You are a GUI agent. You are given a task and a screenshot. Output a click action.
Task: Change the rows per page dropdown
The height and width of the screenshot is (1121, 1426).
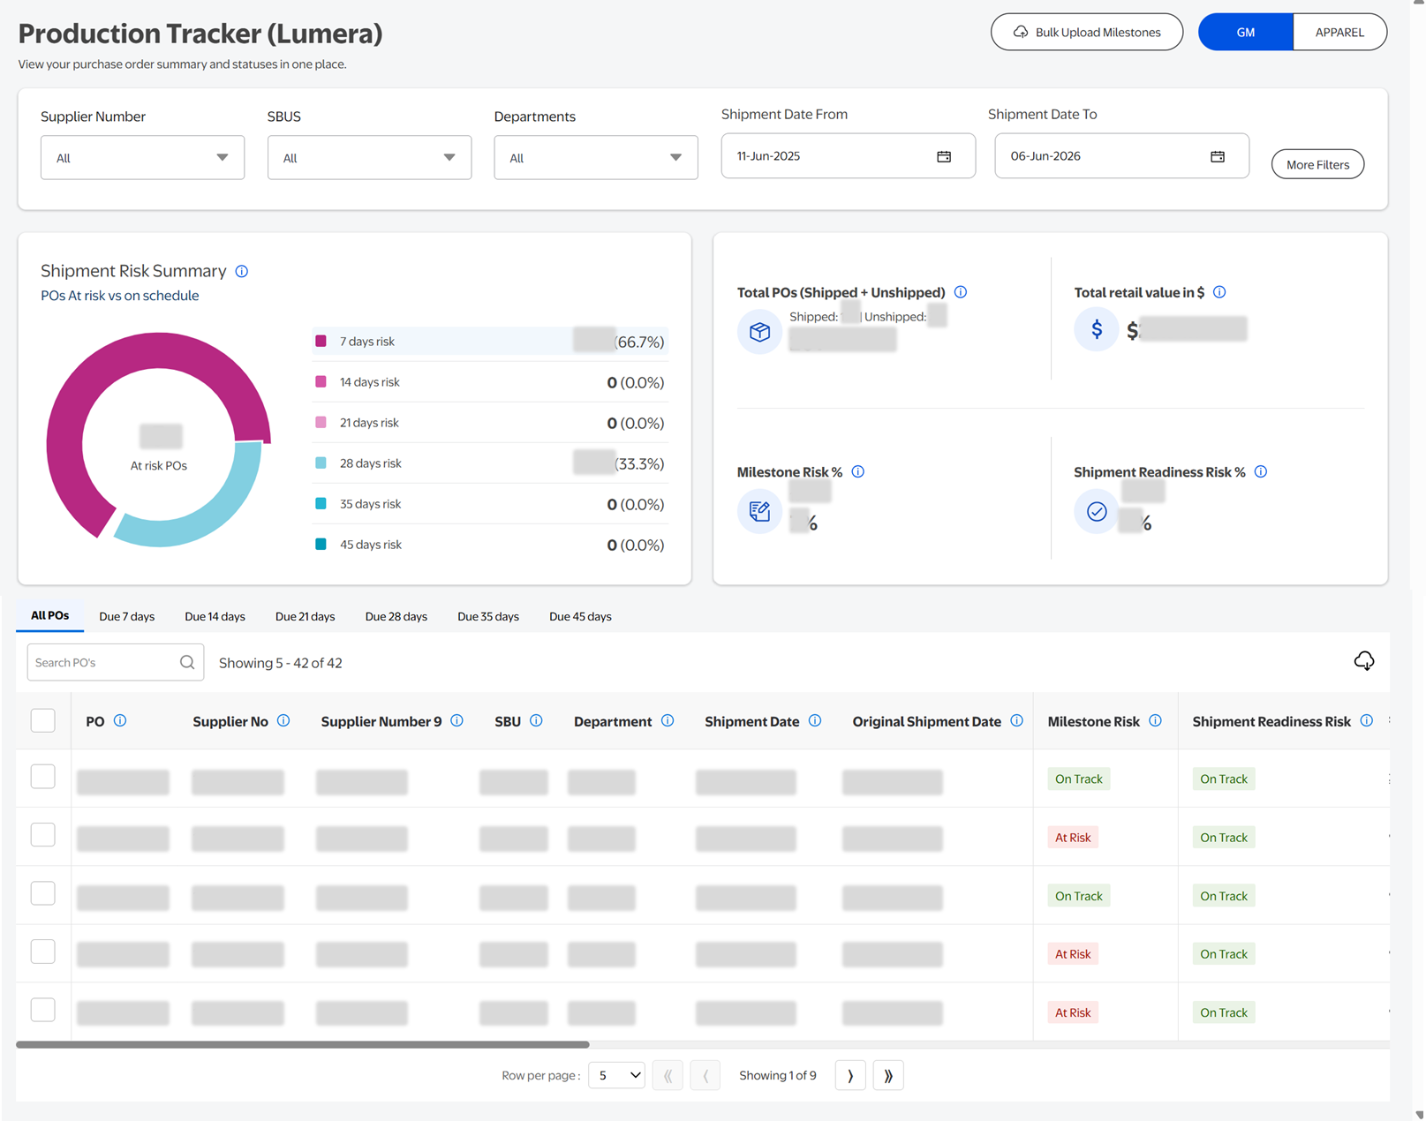(x=616, y=1075)
